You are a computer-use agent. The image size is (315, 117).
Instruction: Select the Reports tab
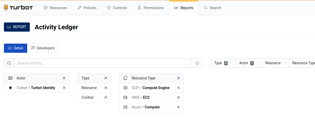(x=184, y=8)
